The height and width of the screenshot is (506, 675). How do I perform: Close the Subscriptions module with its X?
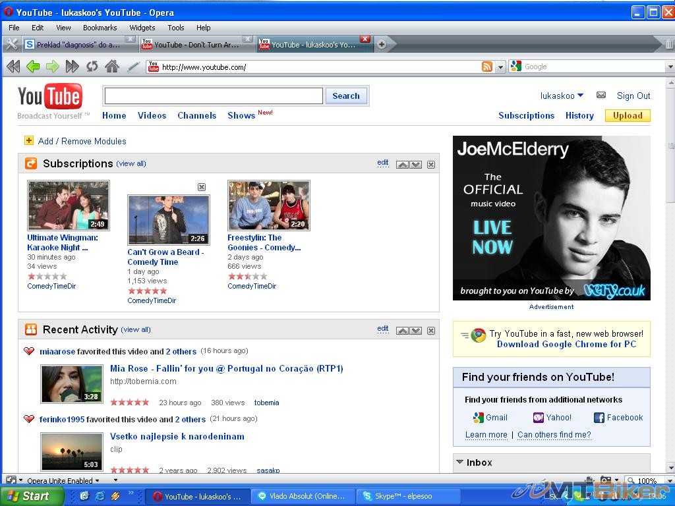tap(431, 165)
